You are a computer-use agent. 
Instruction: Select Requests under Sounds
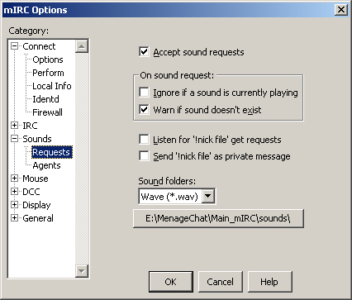tap(52, 152)
